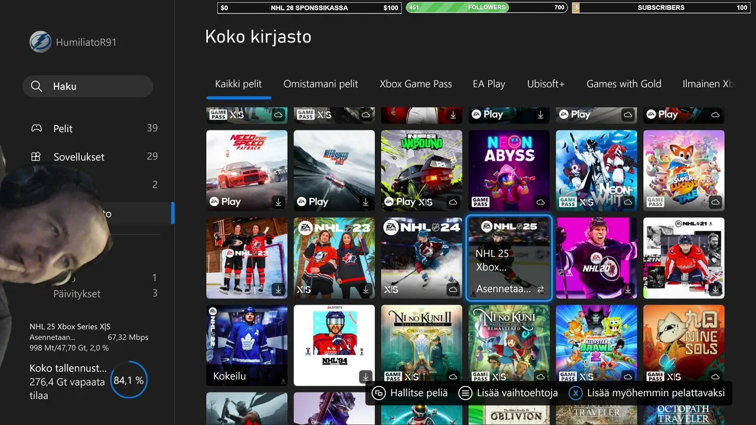Click the 276,4 Gt vapaata tilaa text
This screenshot has width=756, height=425.
pyautogui.click(x=67, y=388)
